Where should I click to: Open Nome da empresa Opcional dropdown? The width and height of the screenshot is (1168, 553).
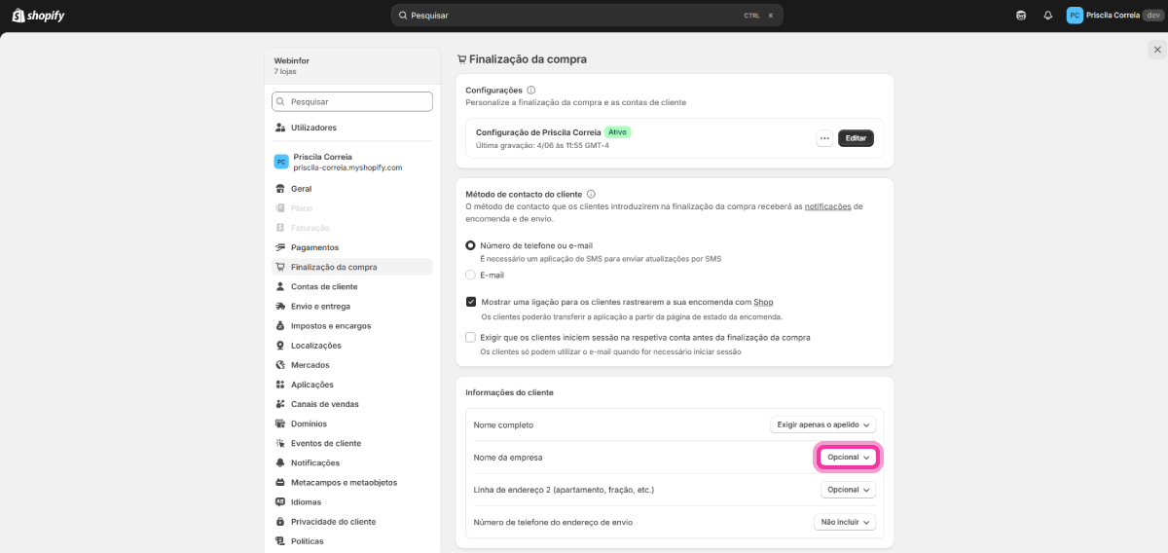849,457
